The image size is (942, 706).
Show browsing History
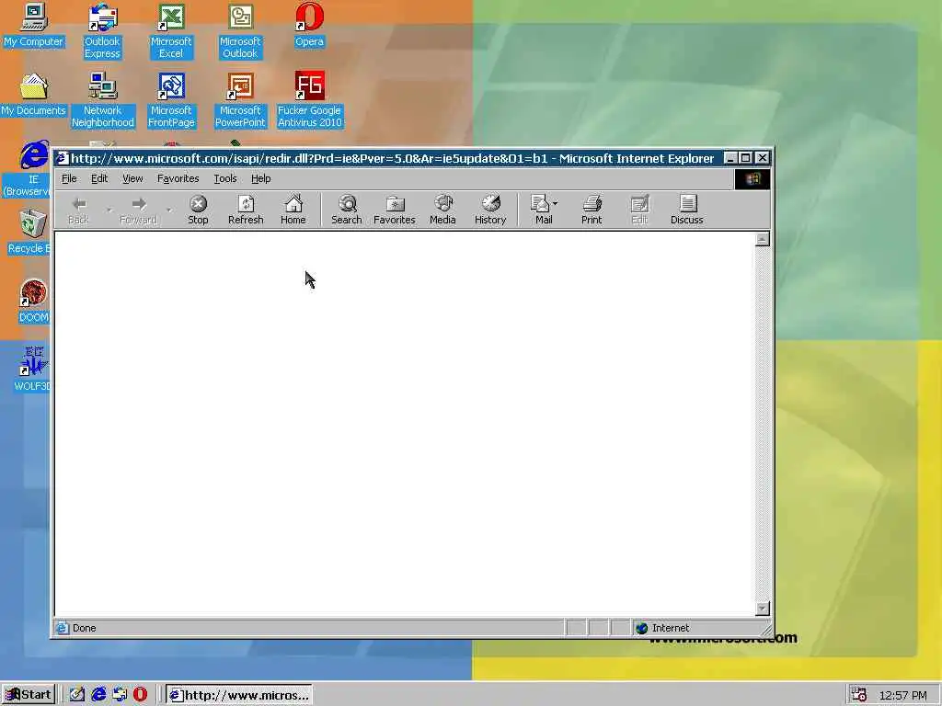coord(490,211)
